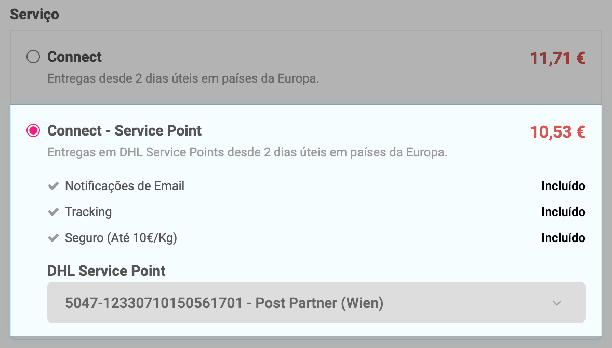
Task: Click the checkmark icon beside Notificações de Email
Action: [x=53, y=186]
